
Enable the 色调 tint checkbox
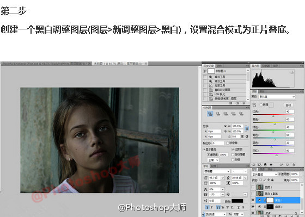[x=261, y=105]
